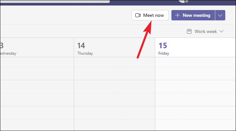Click the chevron next to Work week

pyautogui.click(x=221, y=31)
